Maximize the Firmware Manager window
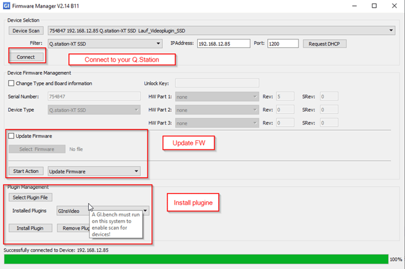The width and height of the screenshot is (405, 269). click(x=374, y=6)
